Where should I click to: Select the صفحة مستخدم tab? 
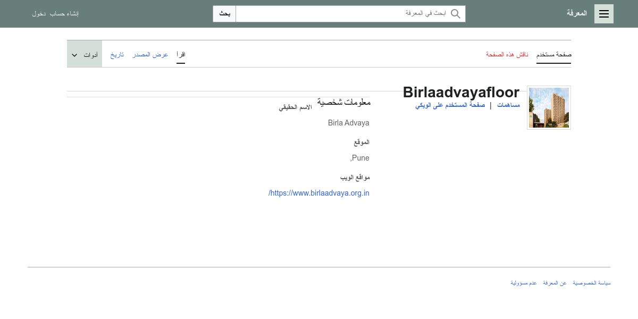(553, 55)
